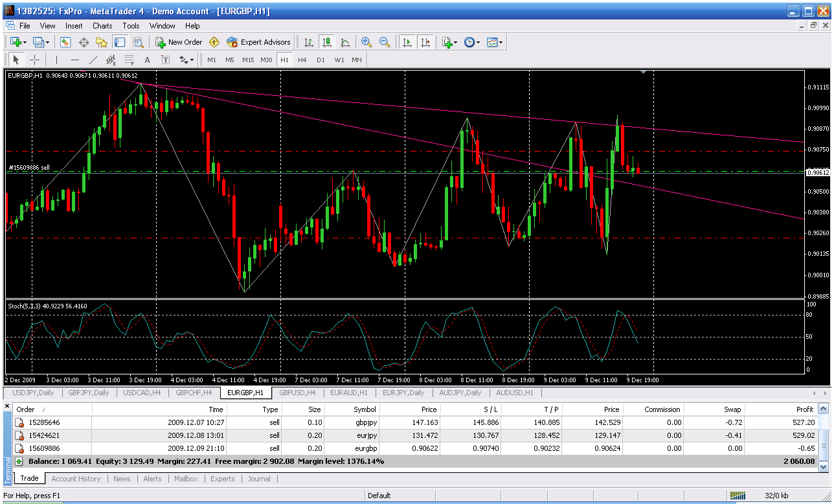Open the Charts menu
This screenshot has height=504, width=834.
click(102, 26)
